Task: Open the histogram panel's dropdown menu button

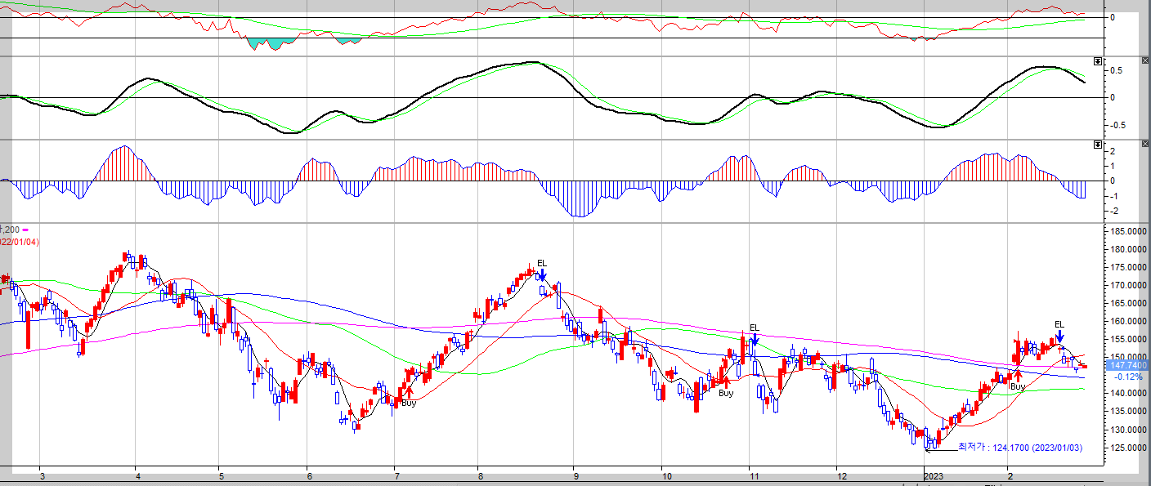Action: (x=1098, y=145)
